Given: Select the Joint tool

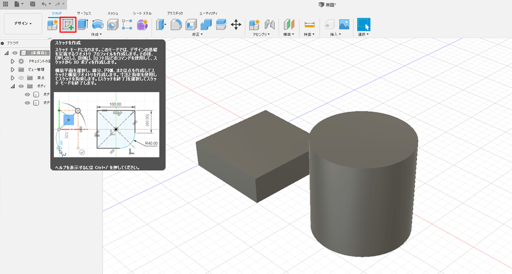Looking at the screenshot, I should click(x=270, y=24).
